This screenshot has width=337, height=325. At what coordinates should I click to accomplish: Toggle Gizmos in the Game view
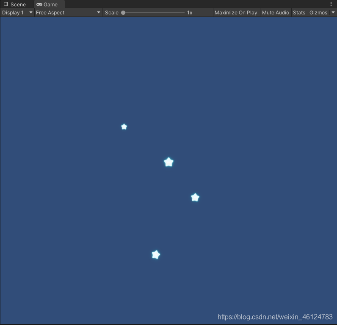(x=318, y=13)
